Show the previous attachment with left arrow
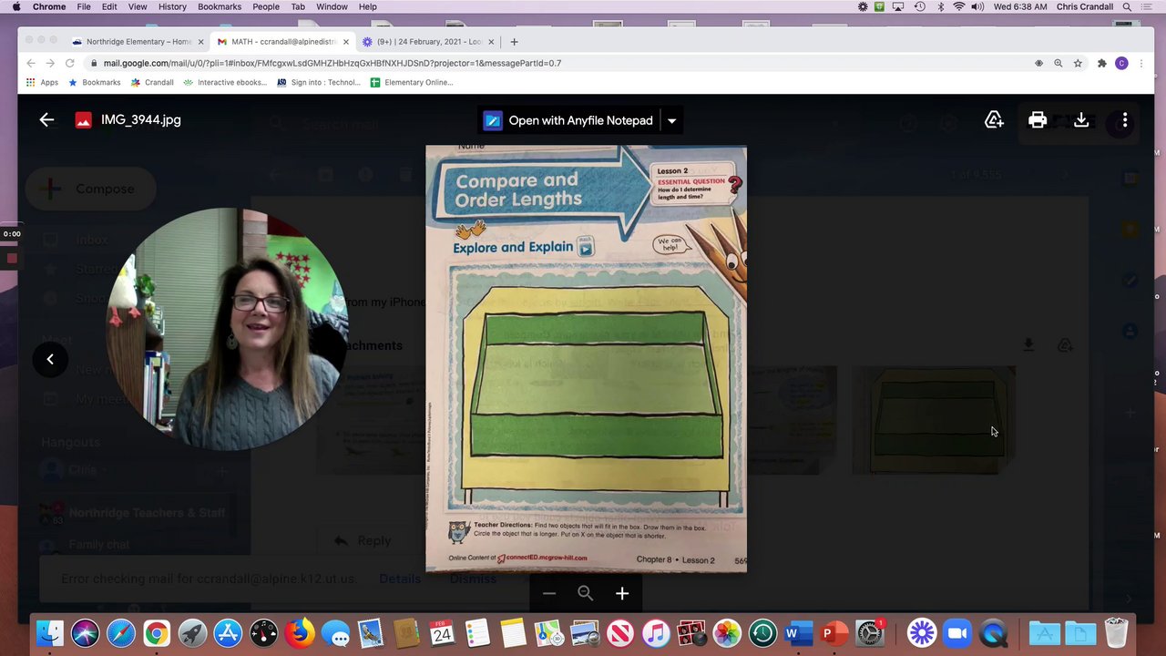 [x=50, y=359]
